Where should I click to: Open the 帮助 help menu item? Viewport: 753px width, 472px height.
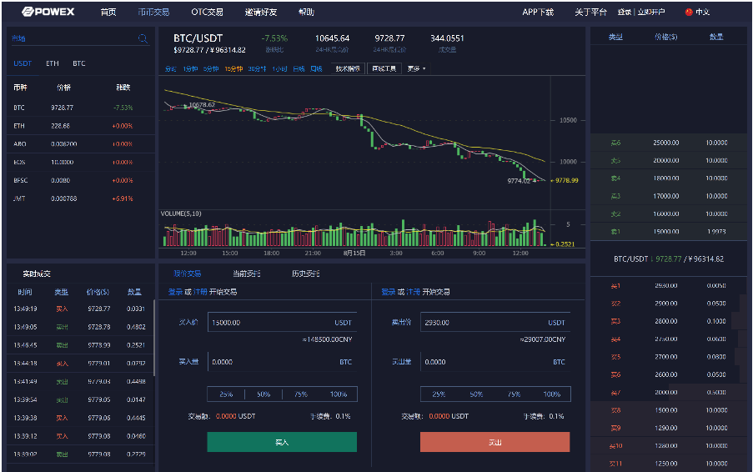306,12
